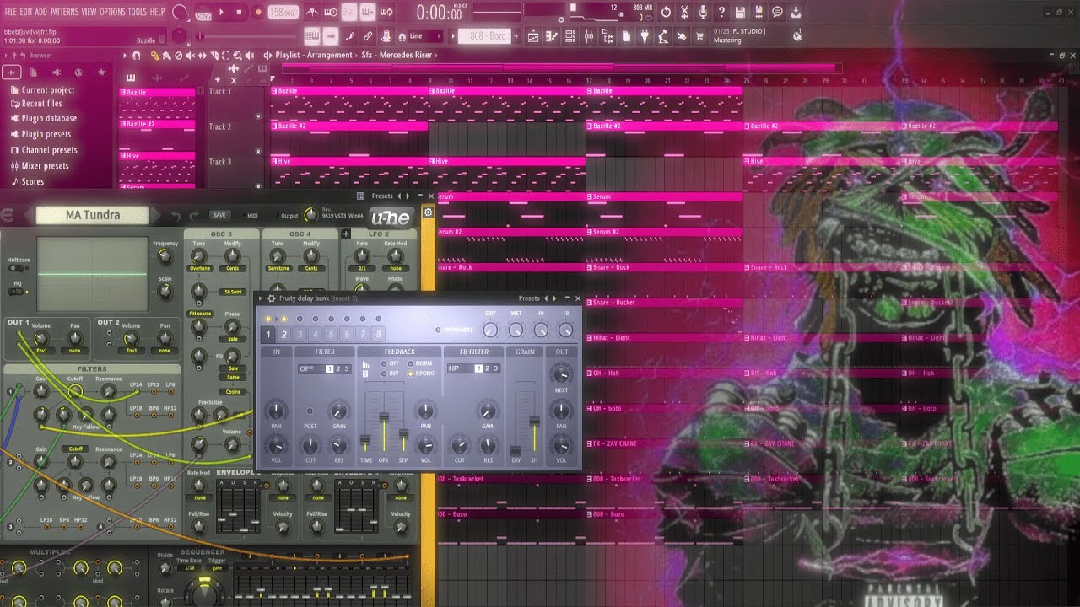Open the pattern selector showing 808 - Bozo
Viewport: 1080px width, 607px height.
(484, 36)
